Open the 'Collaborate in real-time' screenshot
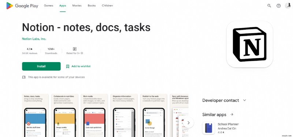293x137 pixels. [x=65, y=115]
